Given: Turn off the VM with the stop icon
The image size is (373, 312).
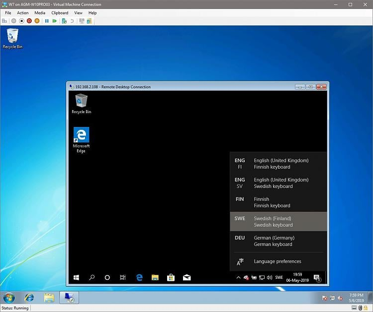Looking at the screenshot, I should click(x=22, y=21).
